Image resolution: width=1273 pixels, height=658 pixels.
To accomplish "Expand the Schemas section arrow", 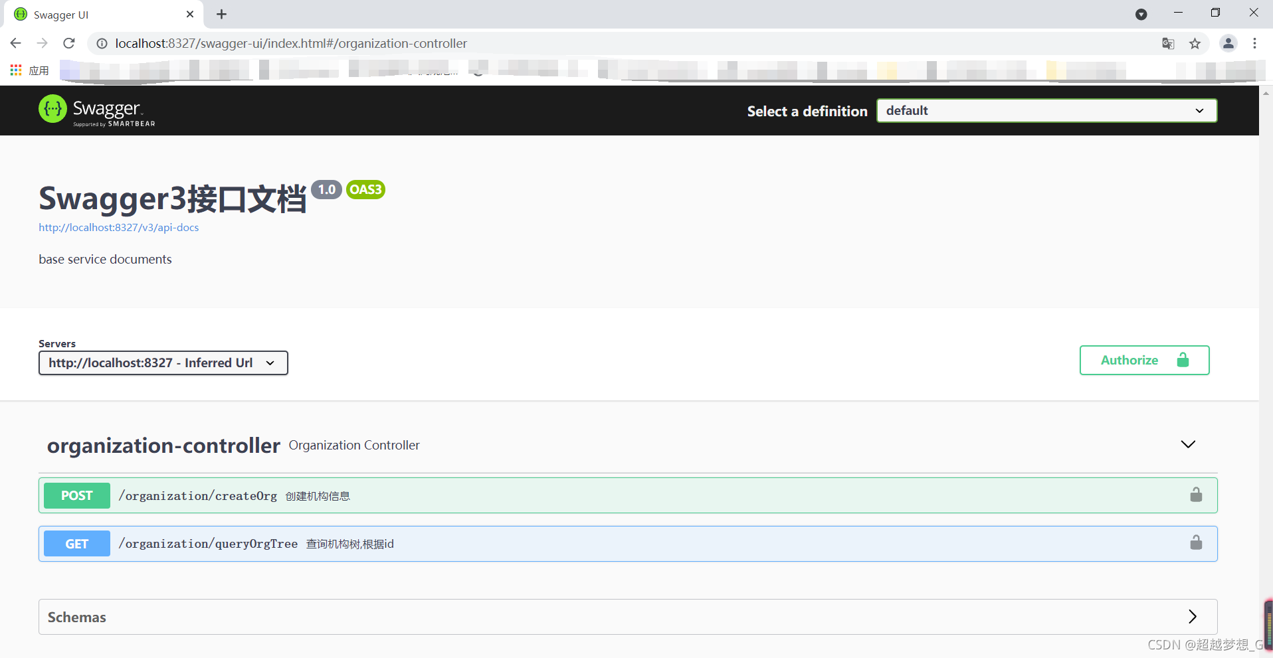I will 1193,617.
